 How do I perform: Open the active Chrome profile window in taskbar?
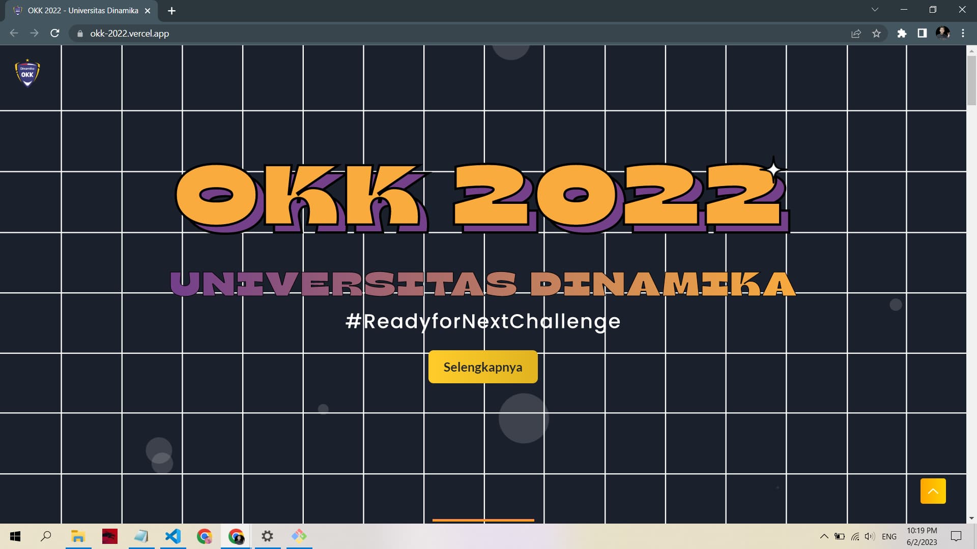coord(236,536)
